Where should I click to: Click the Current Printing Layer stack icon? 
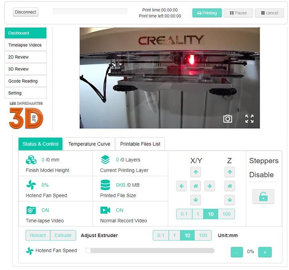pyautogui.click(x=105, y=160)
